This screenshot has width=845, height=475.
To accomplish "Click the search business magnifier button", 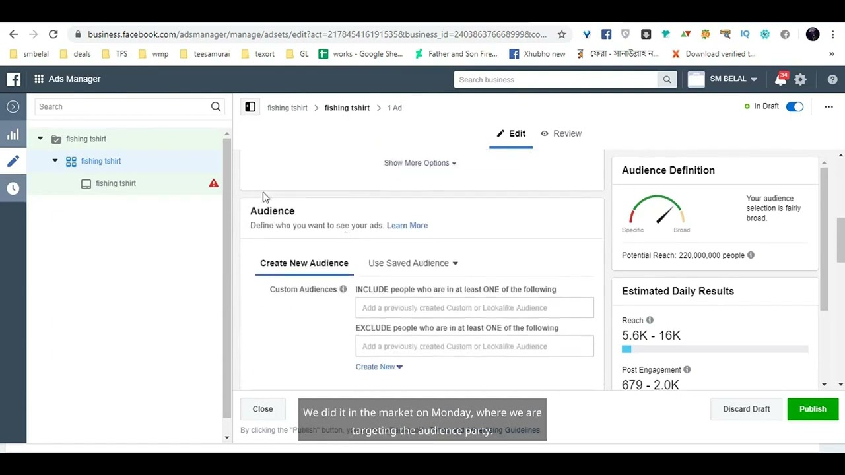I will pyautogui.click(x=667, y=80).
